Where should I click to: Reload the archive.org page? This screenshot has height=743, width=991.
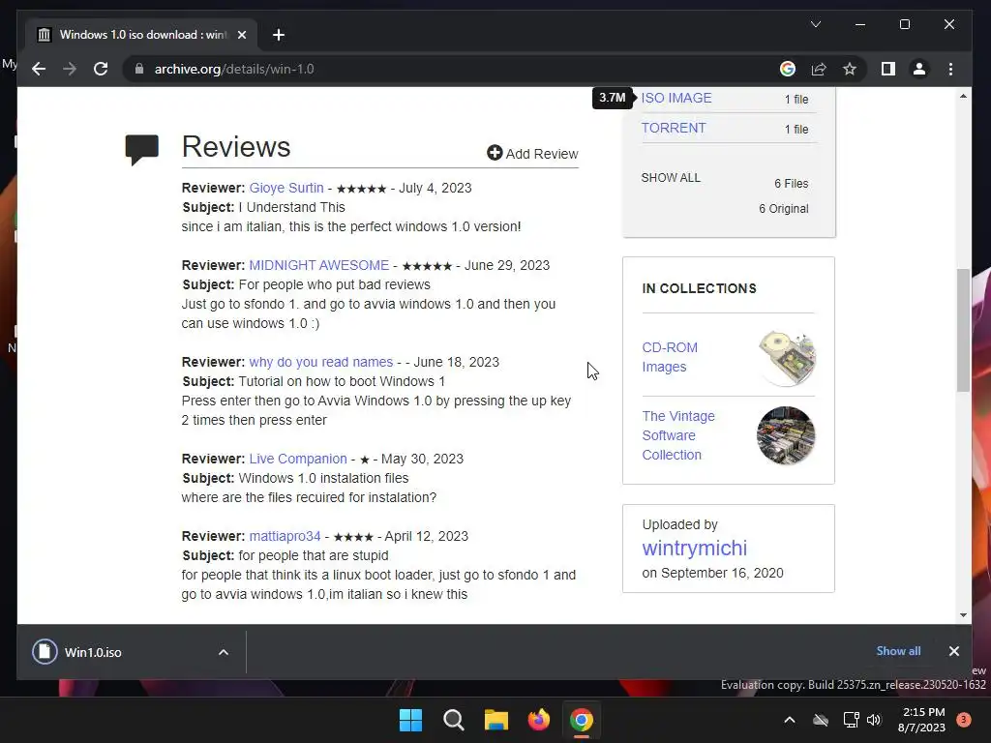click(101, 69)
